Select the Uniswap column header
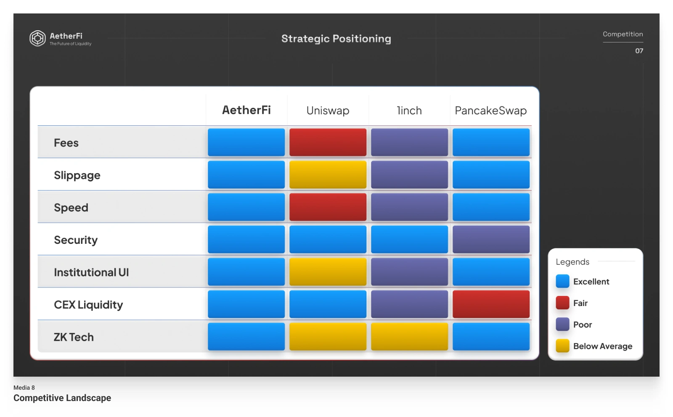The image size is (673, 417). (328, 111)
